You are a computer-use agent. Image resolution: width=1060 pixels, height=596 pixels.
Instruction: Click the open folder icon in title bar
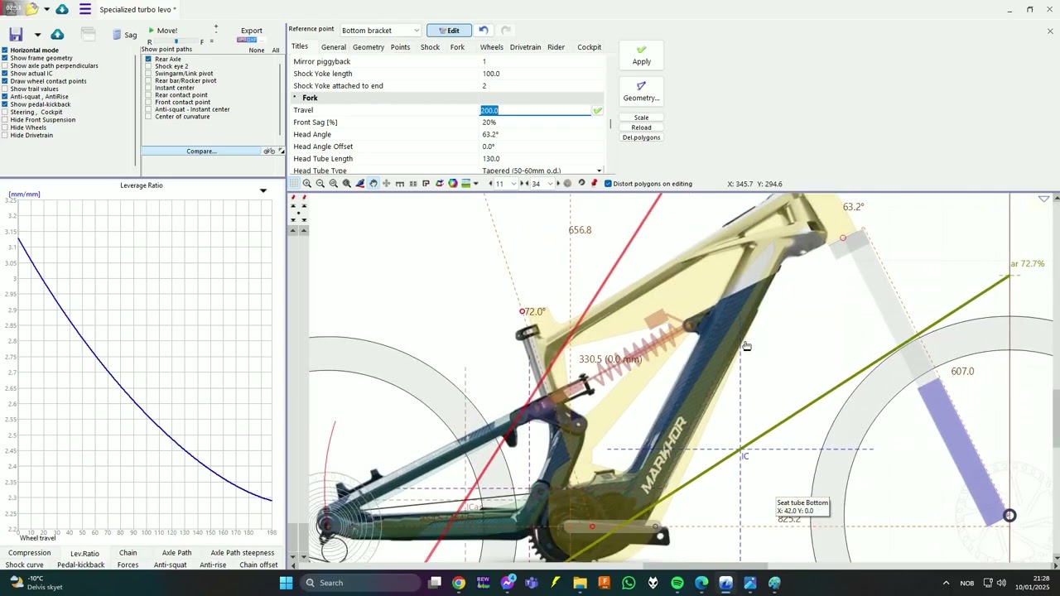coord(31,10)
